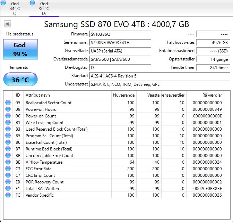Click the status orb for Wear Leveling Count
The height and width of the screenshot is (222, 233).
pos(8,122)
